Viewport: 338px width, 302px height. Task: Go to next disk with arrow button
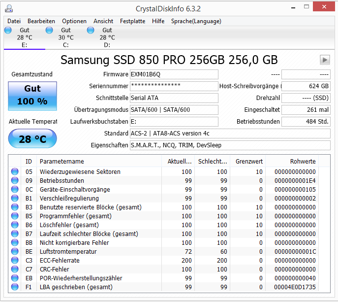point(325,60)
